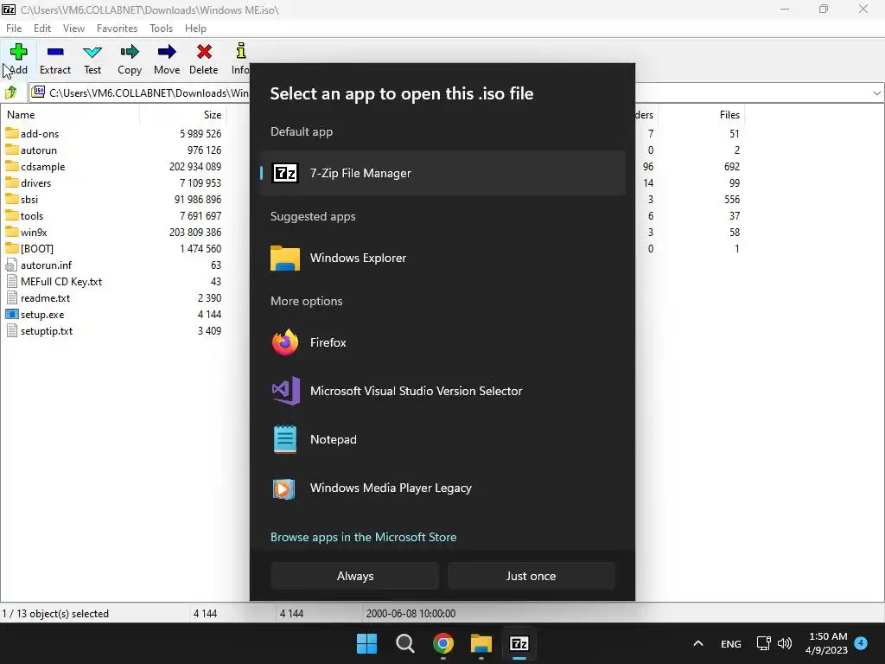885x664 pixels.
Task: Click the Just once button
Action: [x=532, y=576]
